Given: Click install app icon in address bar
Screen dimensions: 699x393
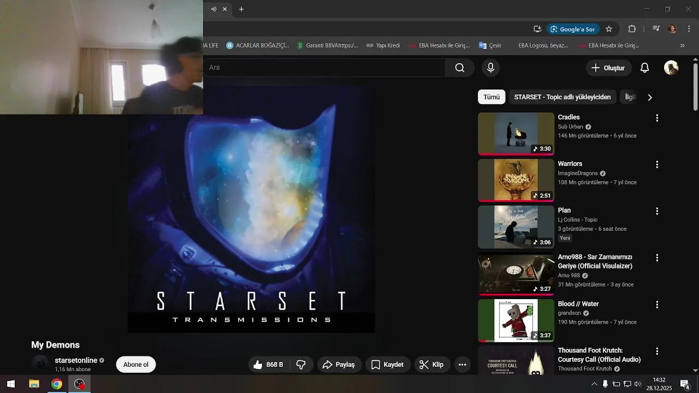Looking at the screenshot, I should point(537,29).
